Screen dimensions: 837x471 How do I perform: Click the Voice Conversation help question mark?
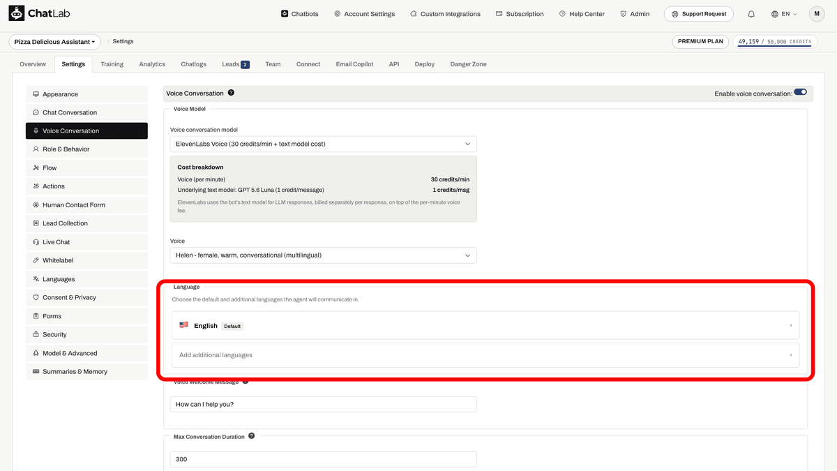click(231, 93)
